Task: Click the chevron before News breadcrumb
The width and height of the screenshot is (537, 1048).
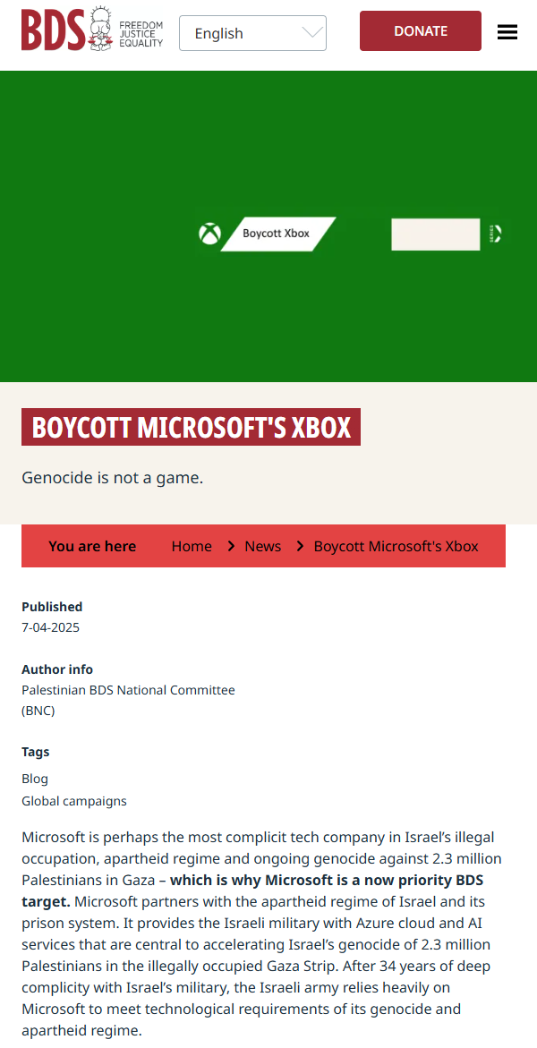Action: pos(232,546)
